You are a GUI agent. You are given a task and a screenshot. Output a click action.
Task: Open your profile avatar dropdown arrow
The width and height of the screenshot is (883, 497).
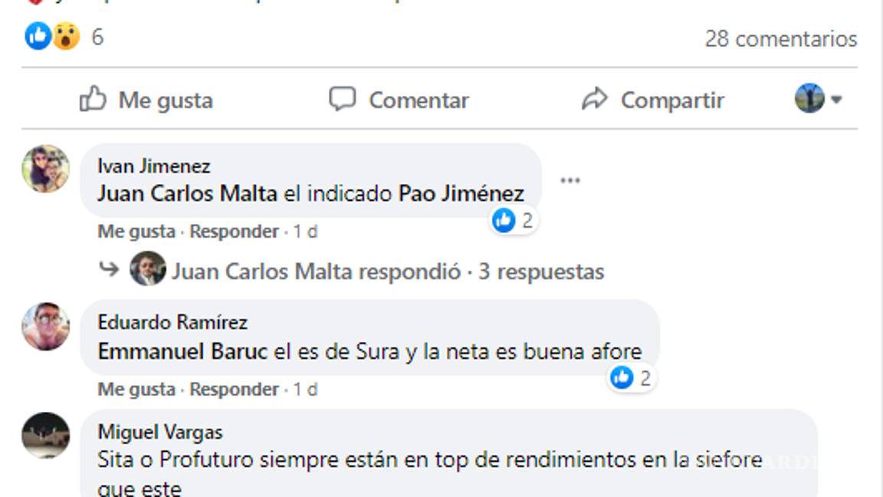pyautogui.click(x=835, y=100)
